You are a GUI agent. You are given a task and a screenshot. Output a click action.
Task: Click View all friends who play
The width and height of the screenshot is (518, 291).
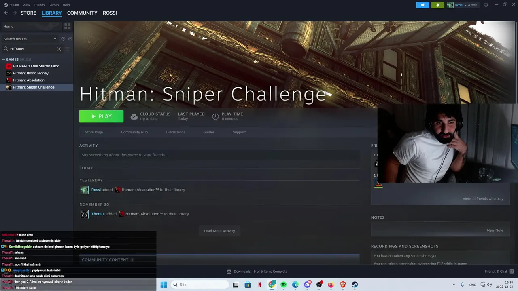[483, 199]
